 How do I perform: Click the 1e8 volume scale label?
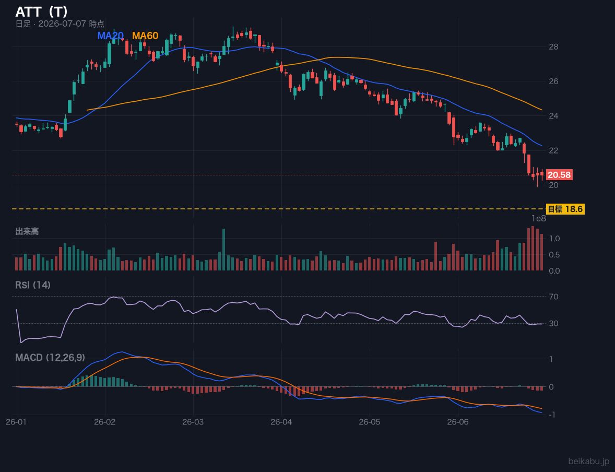[x=539, y=219]
